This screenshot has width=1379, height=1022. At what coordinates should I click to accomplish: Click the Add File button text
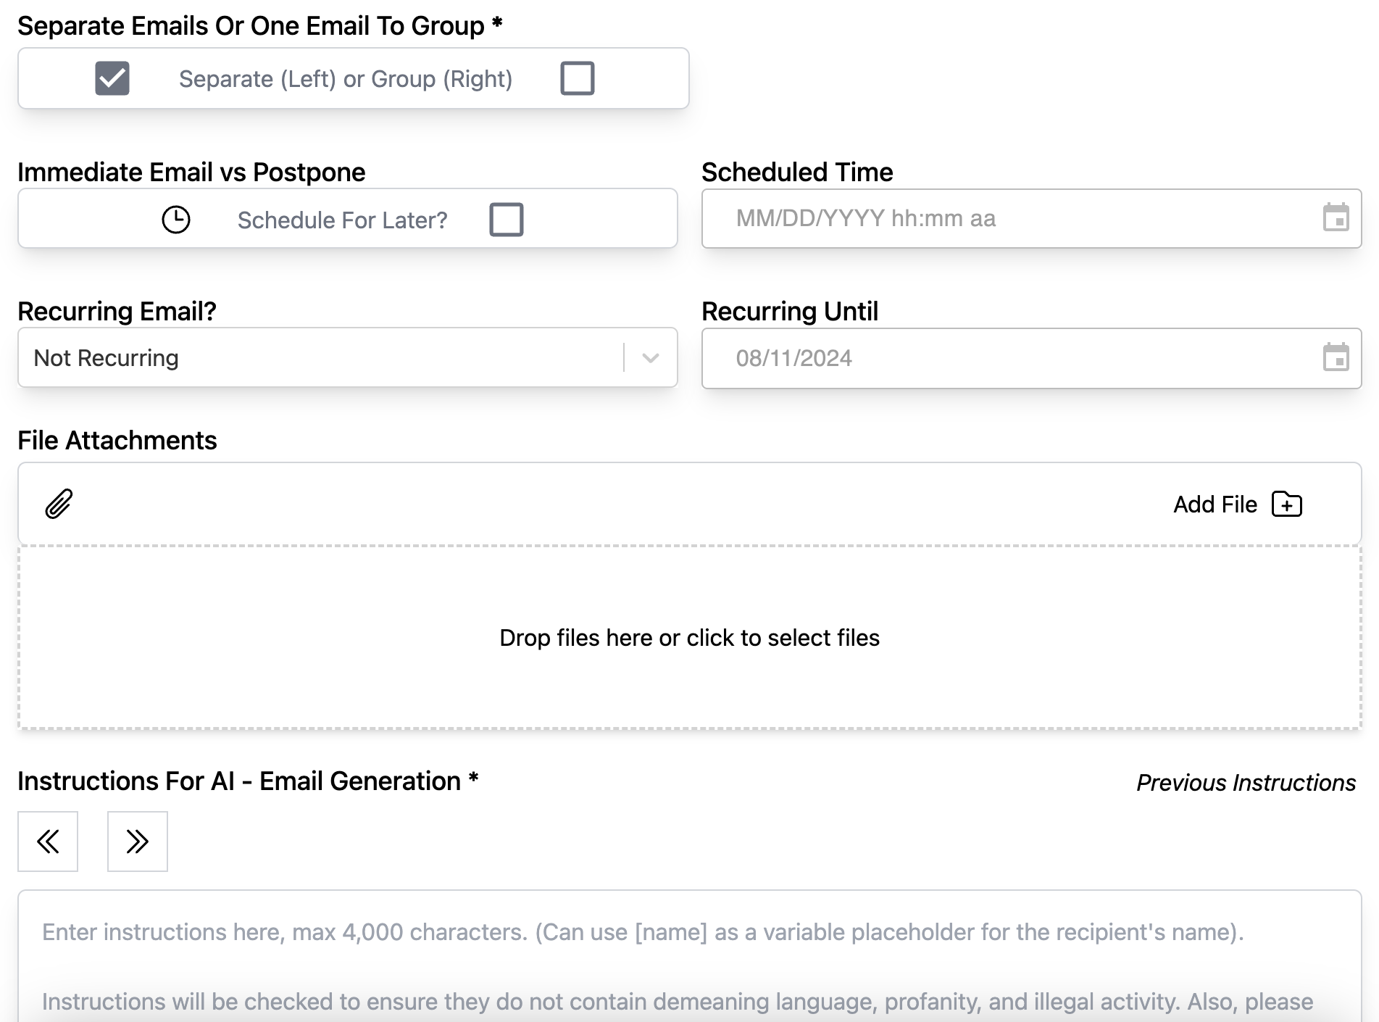click(1215, 504)
